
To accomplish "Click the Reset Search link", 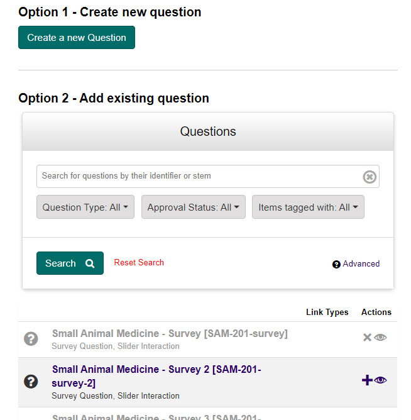I will point(139,262).
